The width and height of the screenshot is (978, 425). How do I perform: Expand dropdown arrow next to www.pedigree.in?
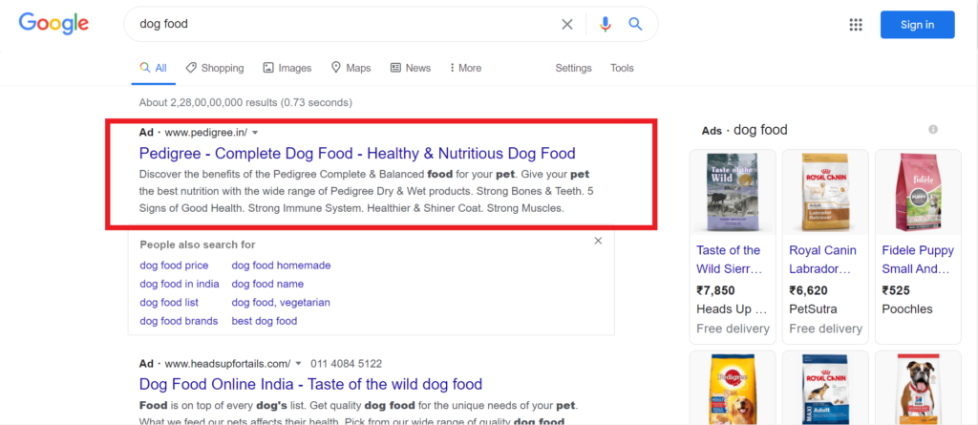(255, 133)
